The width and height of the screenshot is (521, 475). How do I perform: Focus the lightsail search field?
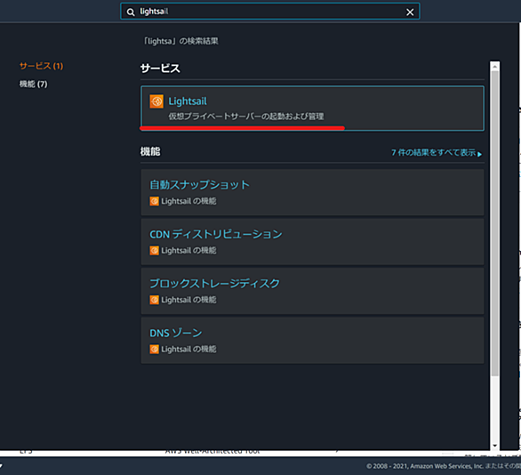pyautogui.click(x=269, y=12)
